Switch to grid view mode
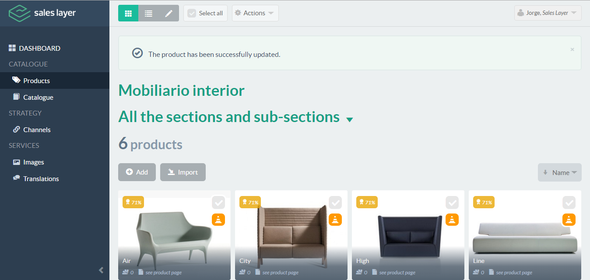Screen dimensions: 590x280 pyautogui.click(x=128, y=13)
